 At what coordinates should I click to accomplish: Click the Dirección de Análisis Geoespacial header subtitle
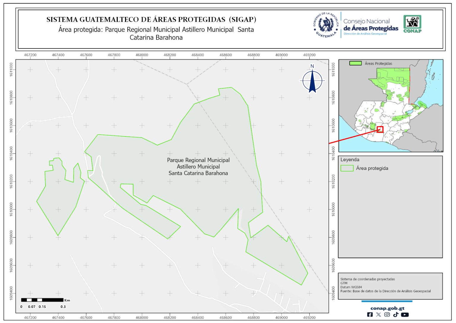pos(365,34)
